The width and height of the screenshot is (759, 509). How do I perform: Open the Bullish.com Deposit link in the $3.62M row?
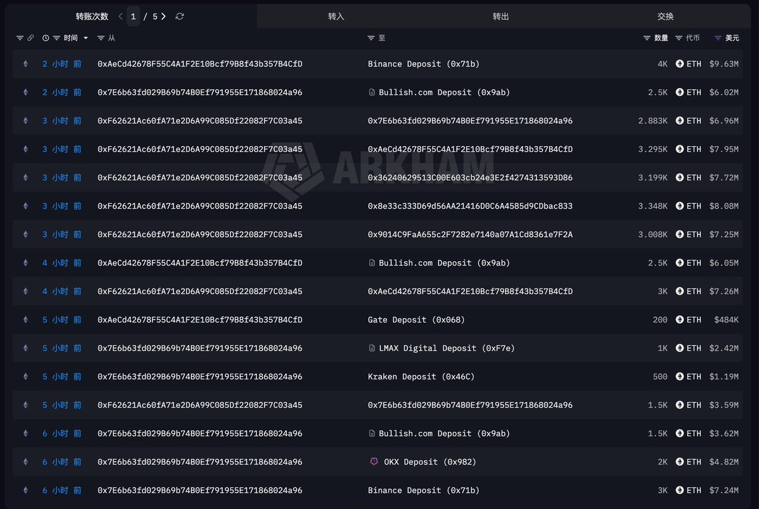click(x=445, y=434)
